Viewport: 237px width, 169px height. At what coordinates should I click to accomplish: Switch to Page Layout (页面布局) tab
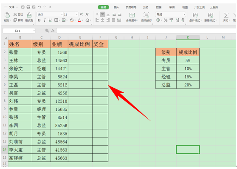click(x=131, y=7)
